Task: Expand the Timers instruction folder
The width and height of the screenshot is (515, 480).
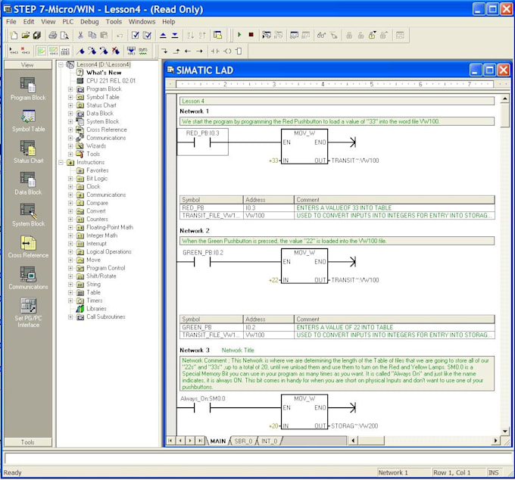Action: (x=70, y=301)
